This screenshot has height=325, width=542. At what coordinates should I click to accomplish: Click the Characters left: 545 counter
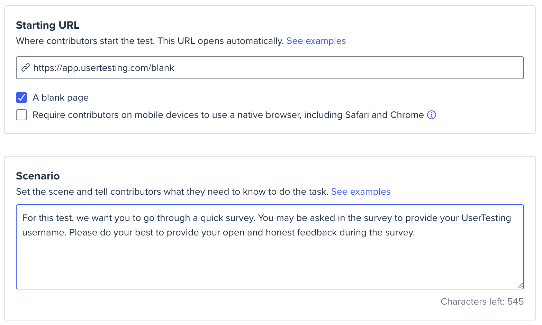(x=482, y=301)
